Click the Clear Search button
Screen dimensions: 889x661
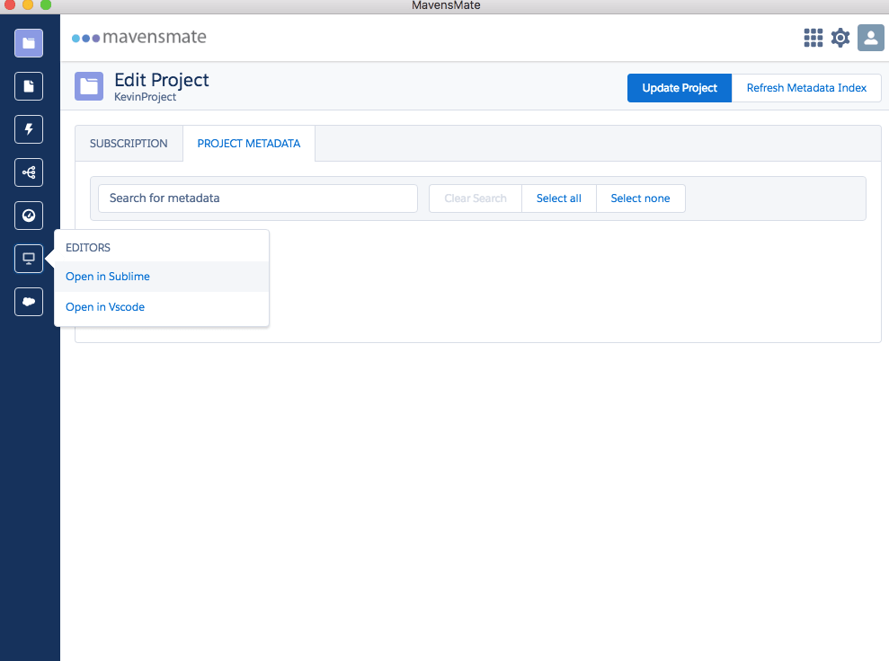click(476, 198)
